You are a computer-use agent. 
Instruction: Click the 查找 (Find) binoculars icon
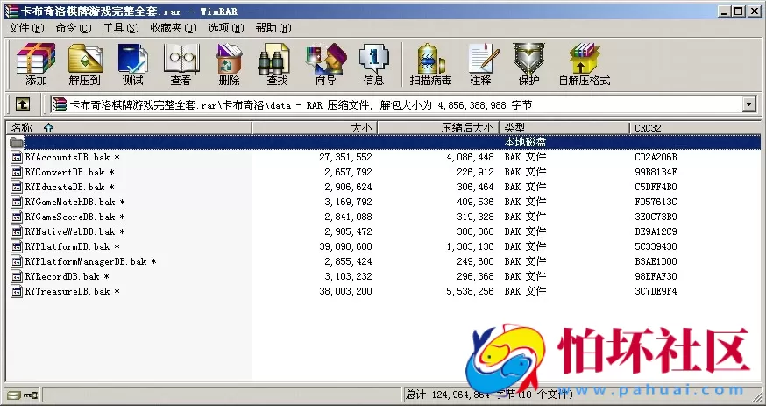pyautogui.click(x=273, y=59)
